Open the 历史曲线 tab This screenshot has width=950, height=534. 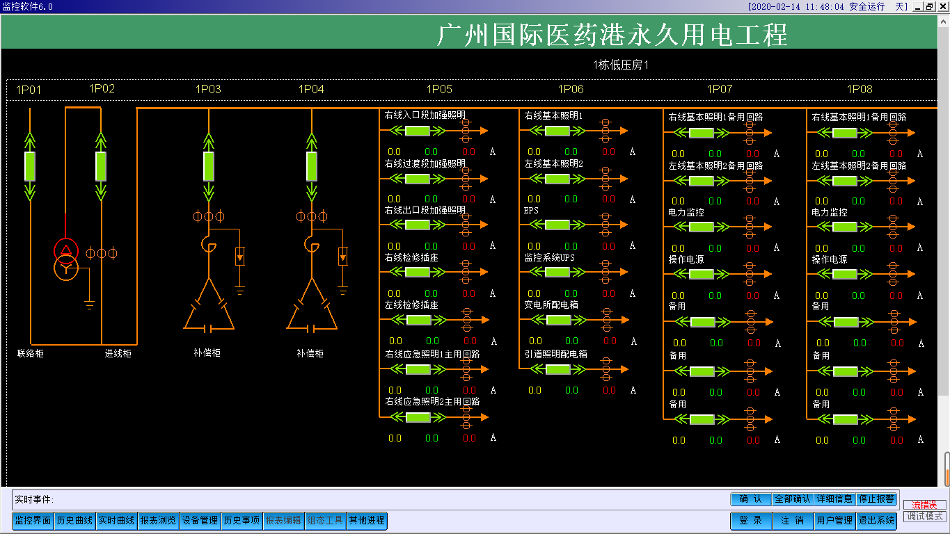coord(74,520)
